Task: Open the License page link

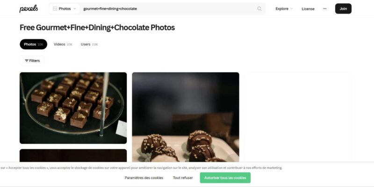Action: 308,8
